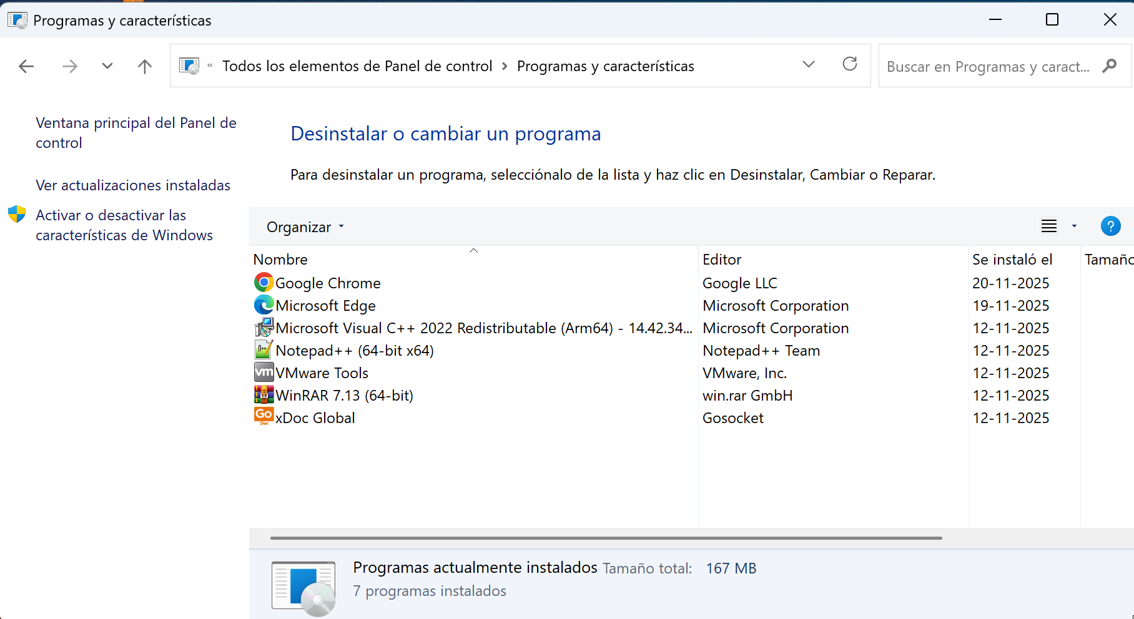Click the search magnifier icon
This screenshot has height=619, width=1134.
[x=1110, y=66]
